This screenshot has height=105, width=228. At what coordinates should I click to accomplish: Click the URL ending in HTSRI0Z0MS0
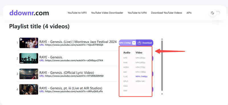click(x=74, y=76)
